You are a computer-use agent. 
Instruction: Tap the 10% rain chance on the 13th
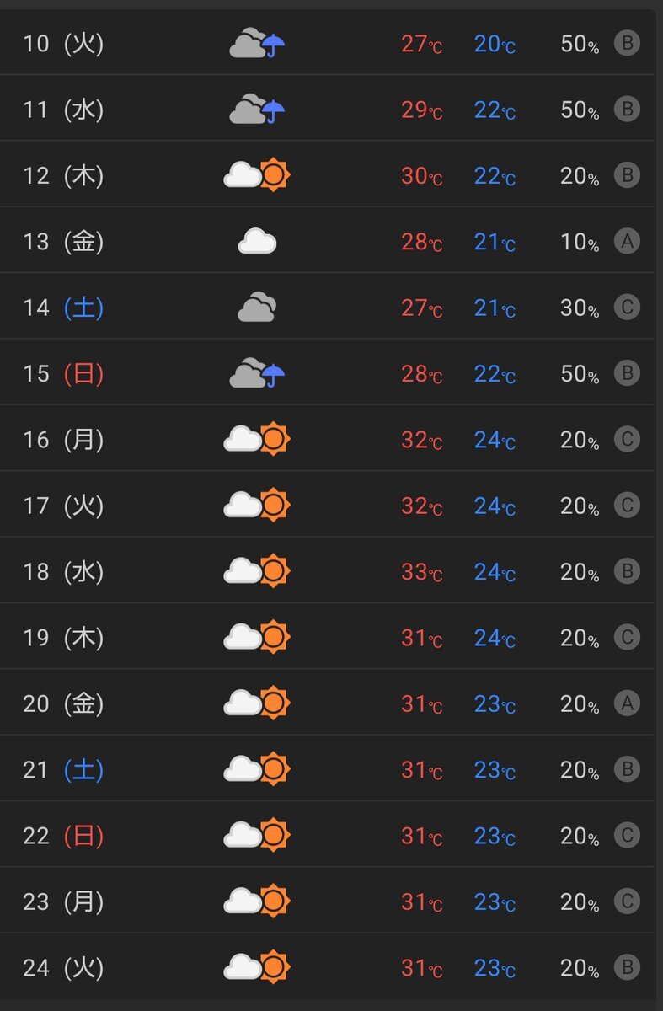tap(580, 243)
